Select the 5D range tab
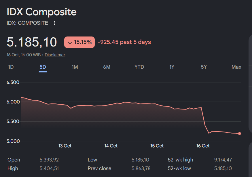This screenshot has width=252, height=177. coord(43,67)
